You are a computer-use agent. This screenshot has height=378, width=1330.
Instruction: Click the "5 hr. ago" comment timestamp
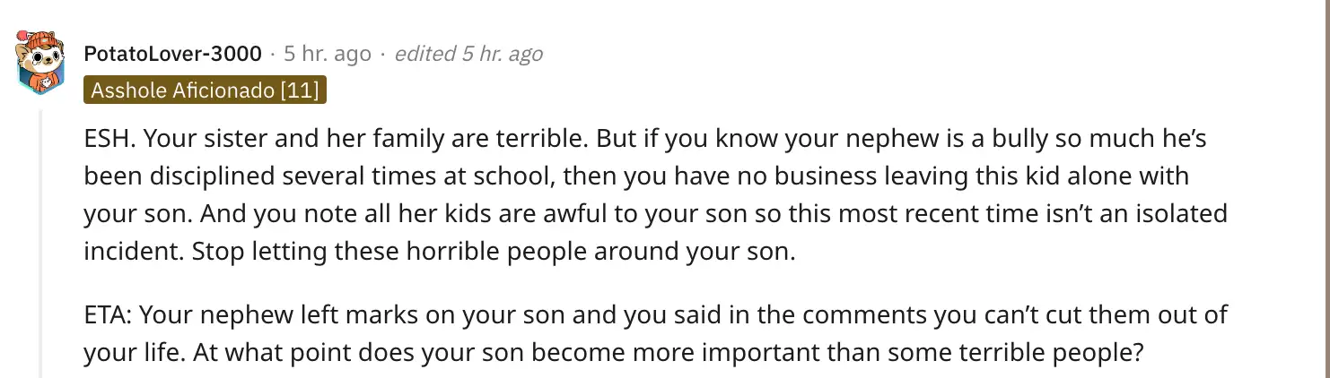(328, 54)
